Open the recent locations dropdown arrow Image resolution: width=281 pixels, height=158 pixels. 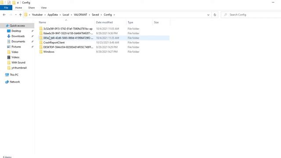pos(16,14)
